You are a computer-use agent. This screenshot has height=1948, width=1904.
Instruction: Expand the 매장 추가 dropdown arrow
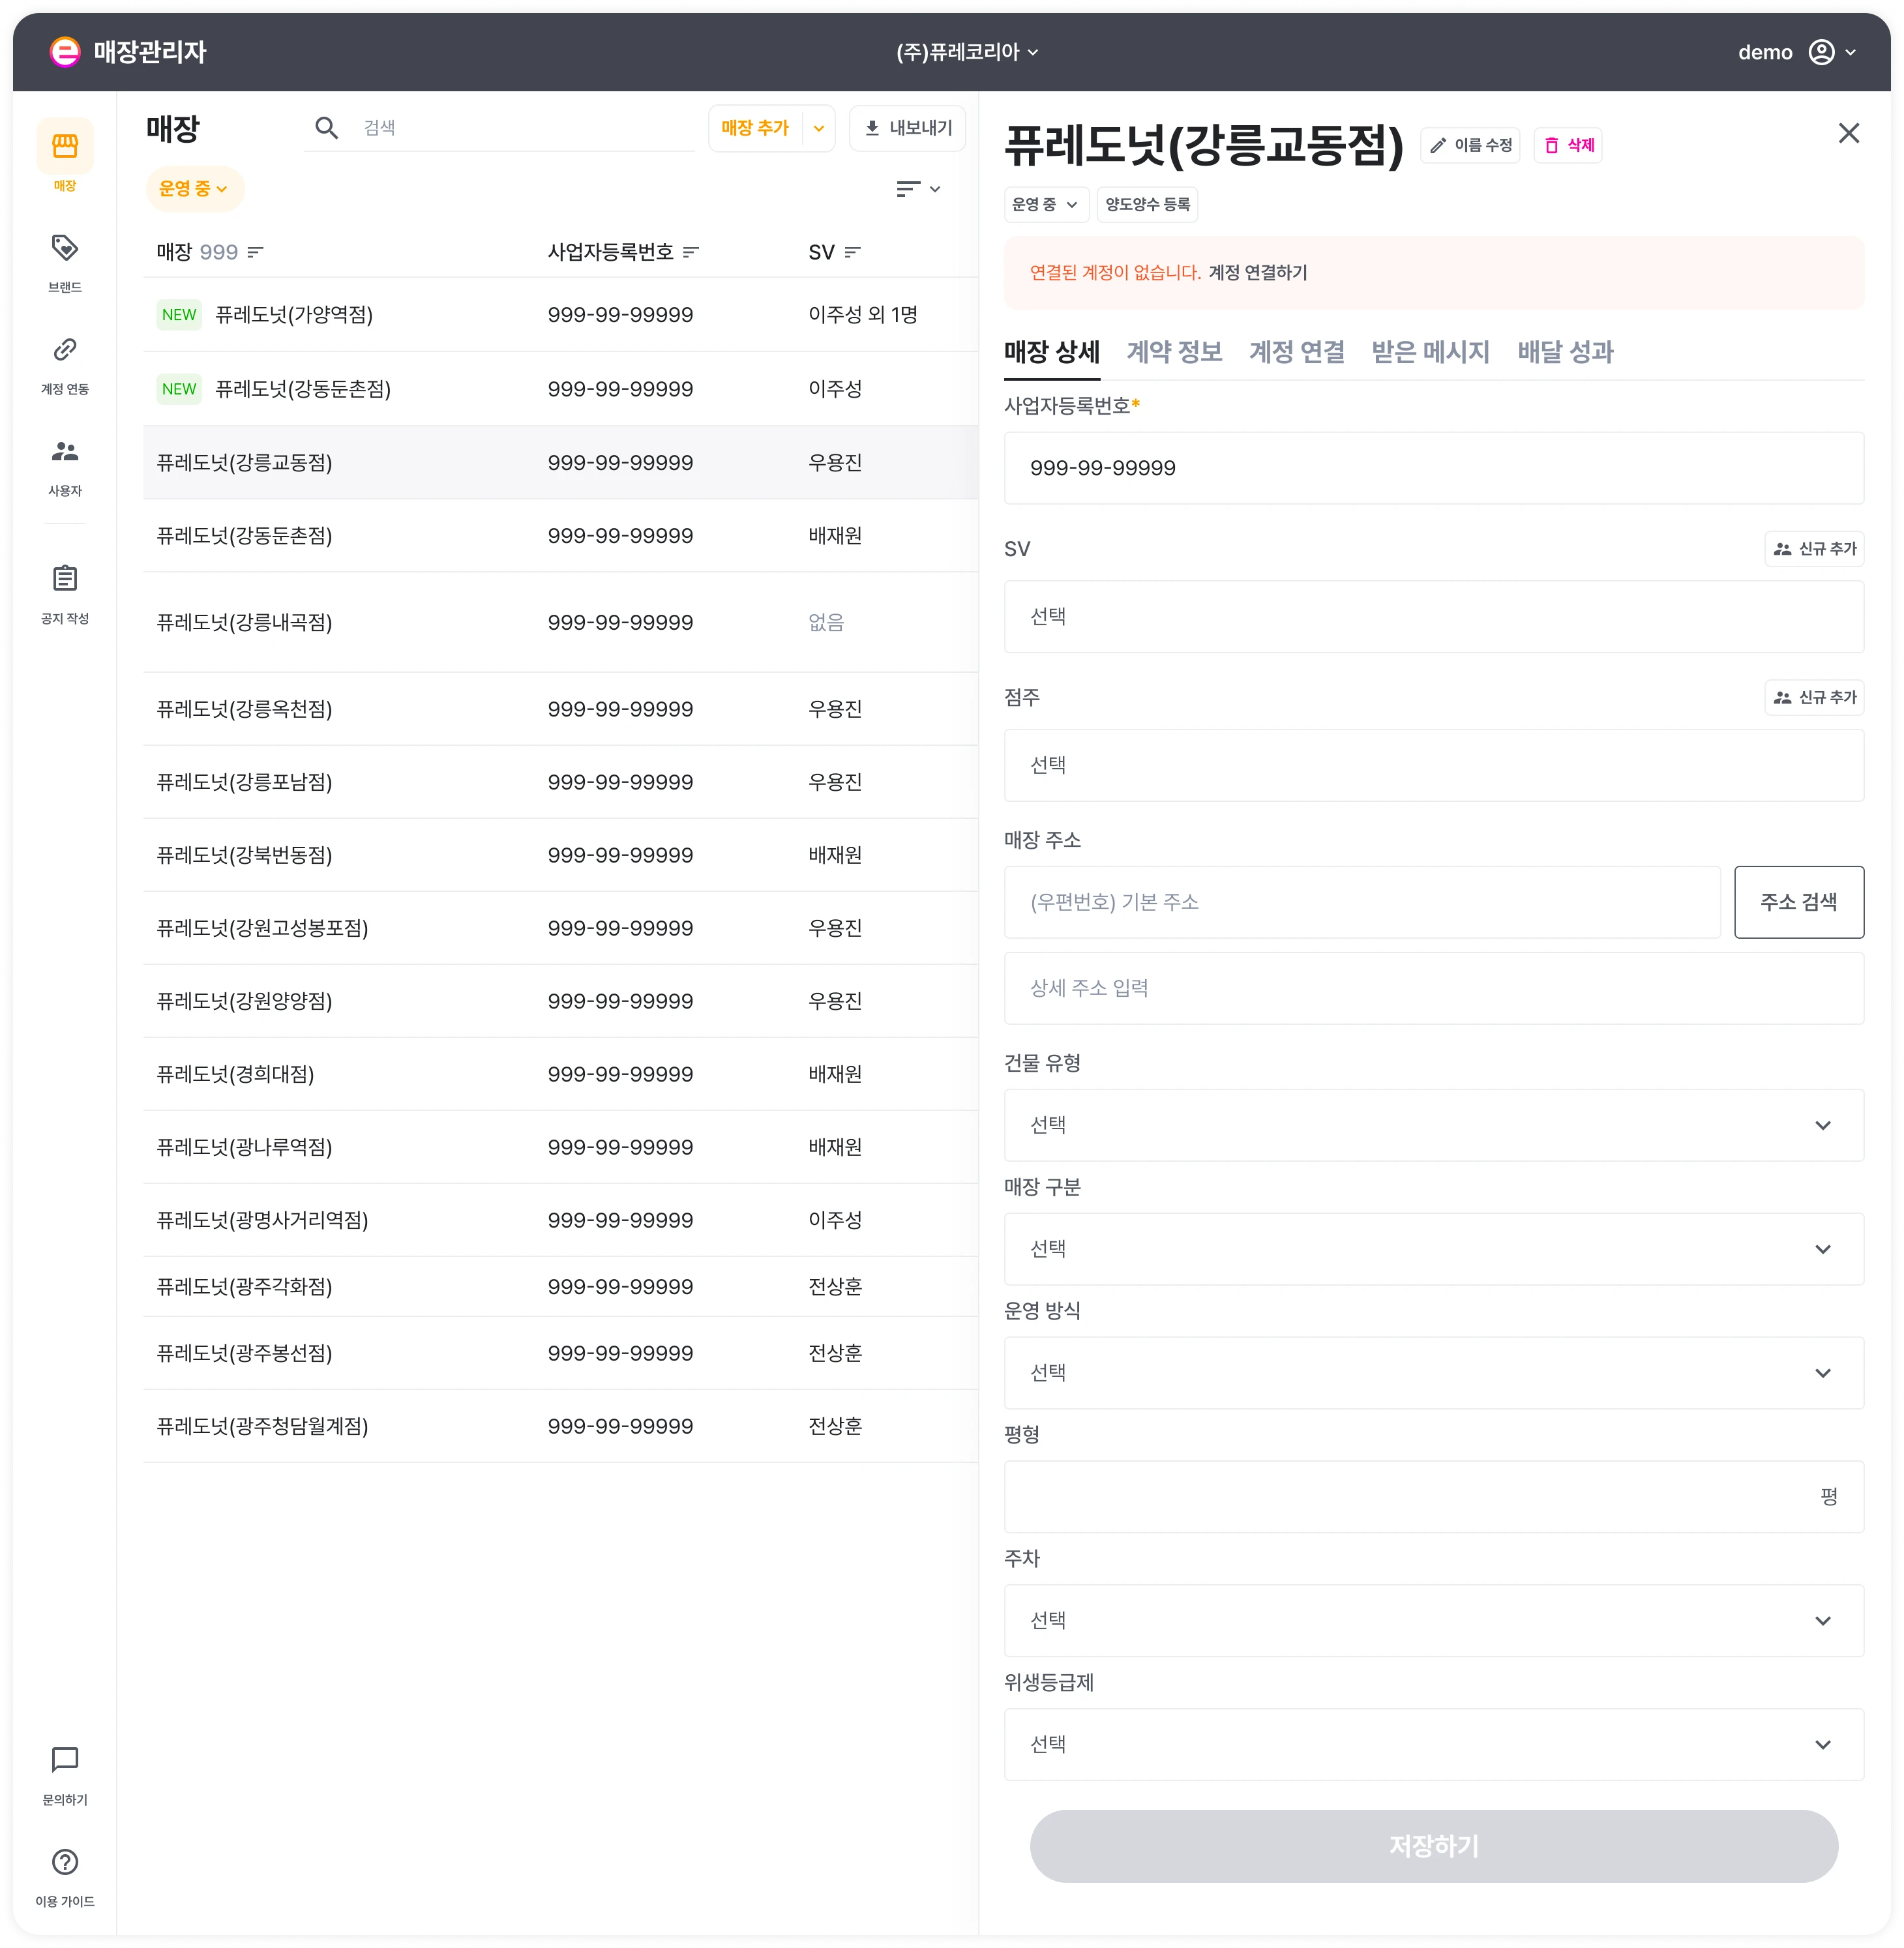click(x=819, y=128)
